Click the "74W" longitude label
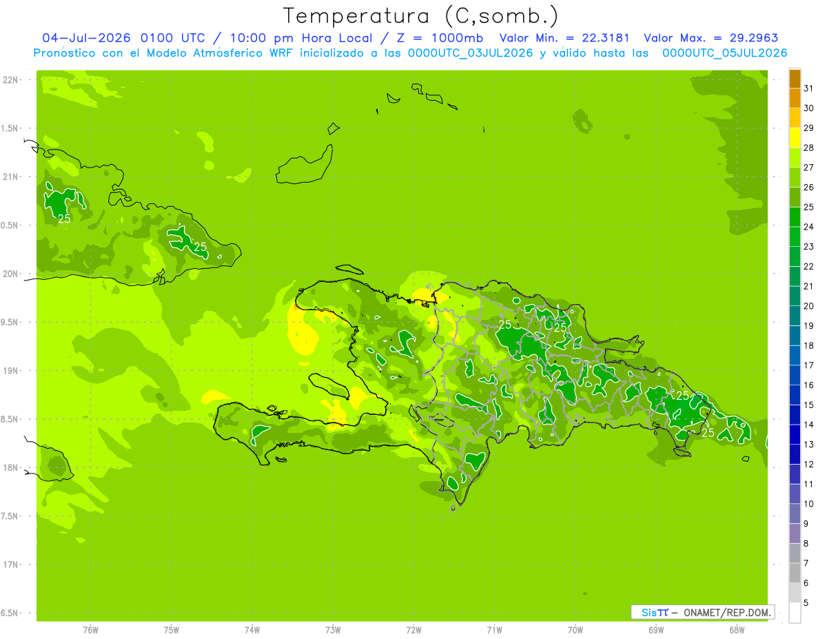 252,630
